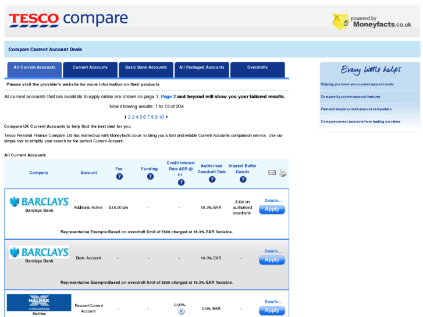Apply for Halifax Reward Current Account
This screenshot has width=423, height=317.
tap(272, 311)
